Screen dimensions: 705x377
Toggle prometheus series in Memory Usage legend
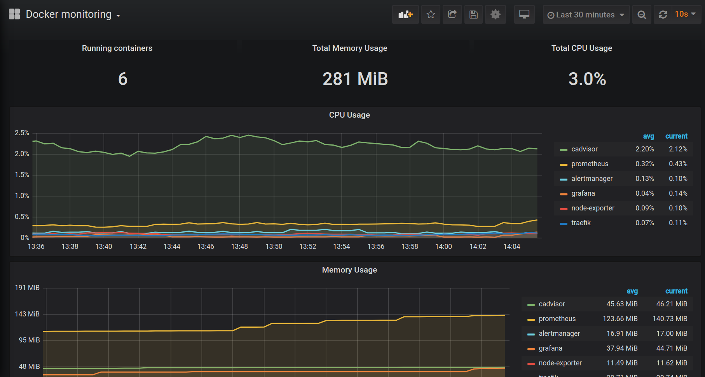pyautogui.click(x=557, y=319)
